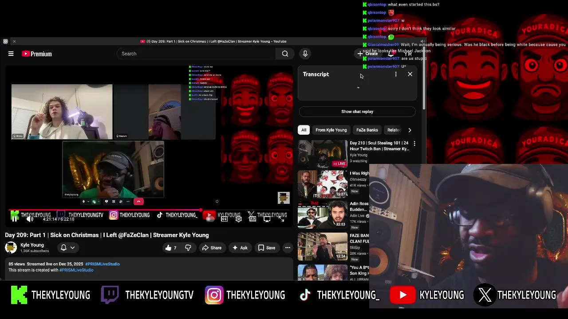This screenshot has width=568, height=319.
Task: Click the YouTube logo in bottom banner
Action: pos(402,295)
